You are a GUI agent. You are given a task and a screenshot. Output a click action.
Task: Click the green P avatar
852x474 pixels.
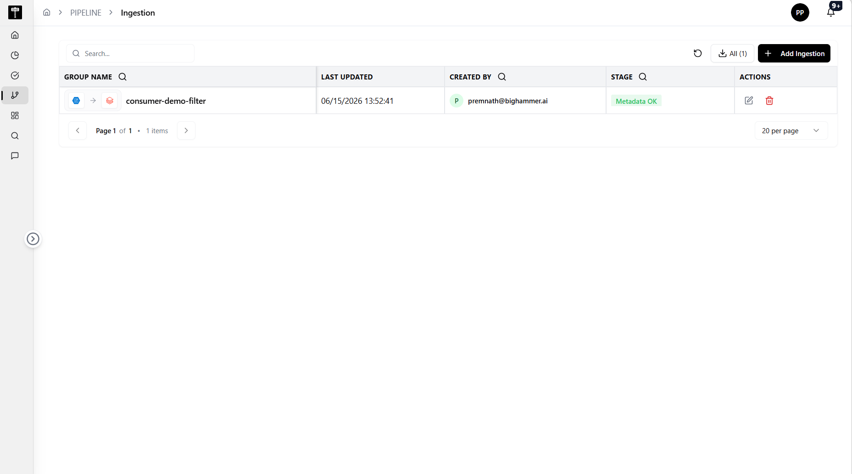(x=456, y=101)
